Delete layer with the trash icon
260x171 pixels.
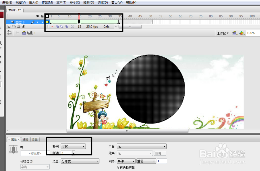23,26
